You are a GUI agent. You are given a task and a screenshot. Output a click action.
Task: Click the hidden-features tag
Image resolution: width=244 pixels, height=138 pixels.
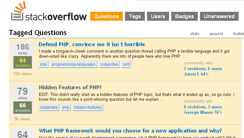point(88,107)
